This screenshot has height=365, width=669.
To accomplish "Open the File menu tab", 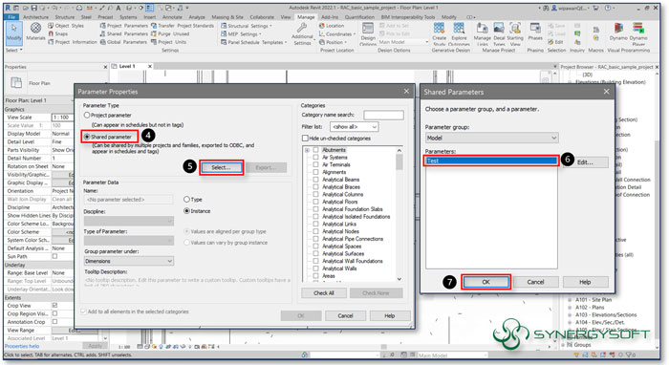I will pyautogui.click(x=11, y=17).
